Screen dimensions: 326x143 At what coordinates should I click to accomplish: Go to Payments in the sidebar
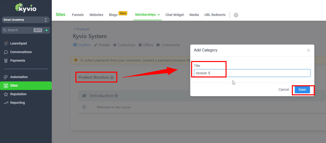18,60
